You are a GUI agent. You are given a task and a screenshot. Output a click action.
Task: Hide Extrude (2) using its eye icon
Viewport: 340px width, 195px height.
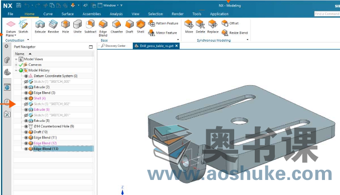coord(26,87)
